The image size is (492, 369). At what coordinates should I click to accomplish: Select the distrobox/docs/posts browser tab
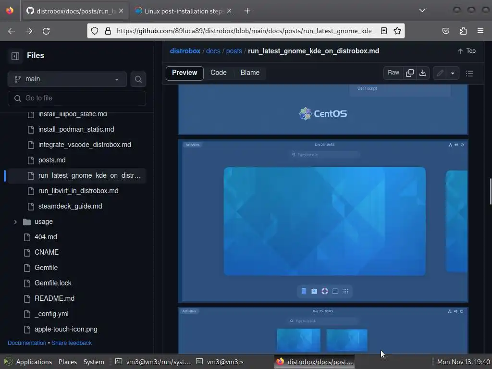(75, 11)
